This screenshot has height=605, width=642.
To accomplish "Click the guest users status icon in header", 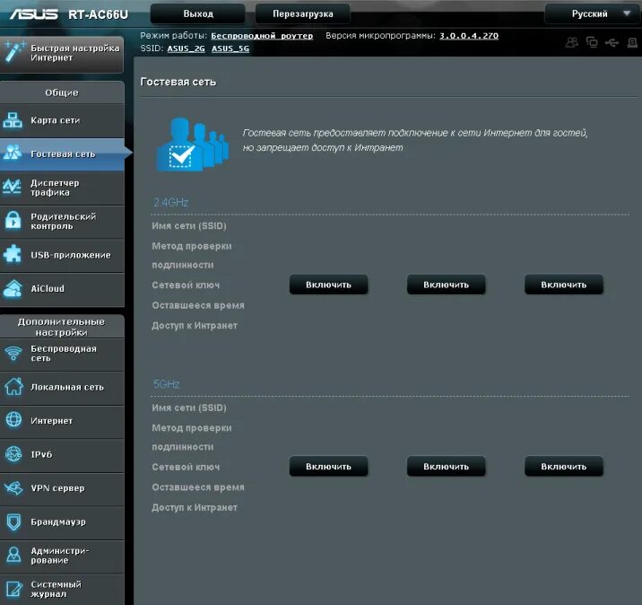I will 572,42.
